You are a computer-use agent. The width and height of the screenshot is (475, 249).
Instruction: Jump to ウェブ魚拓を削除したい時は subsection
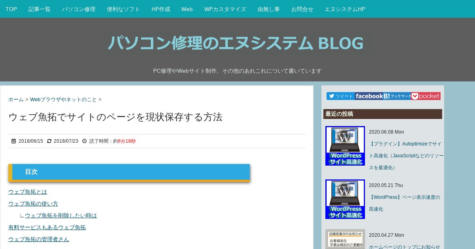[61, 215]
